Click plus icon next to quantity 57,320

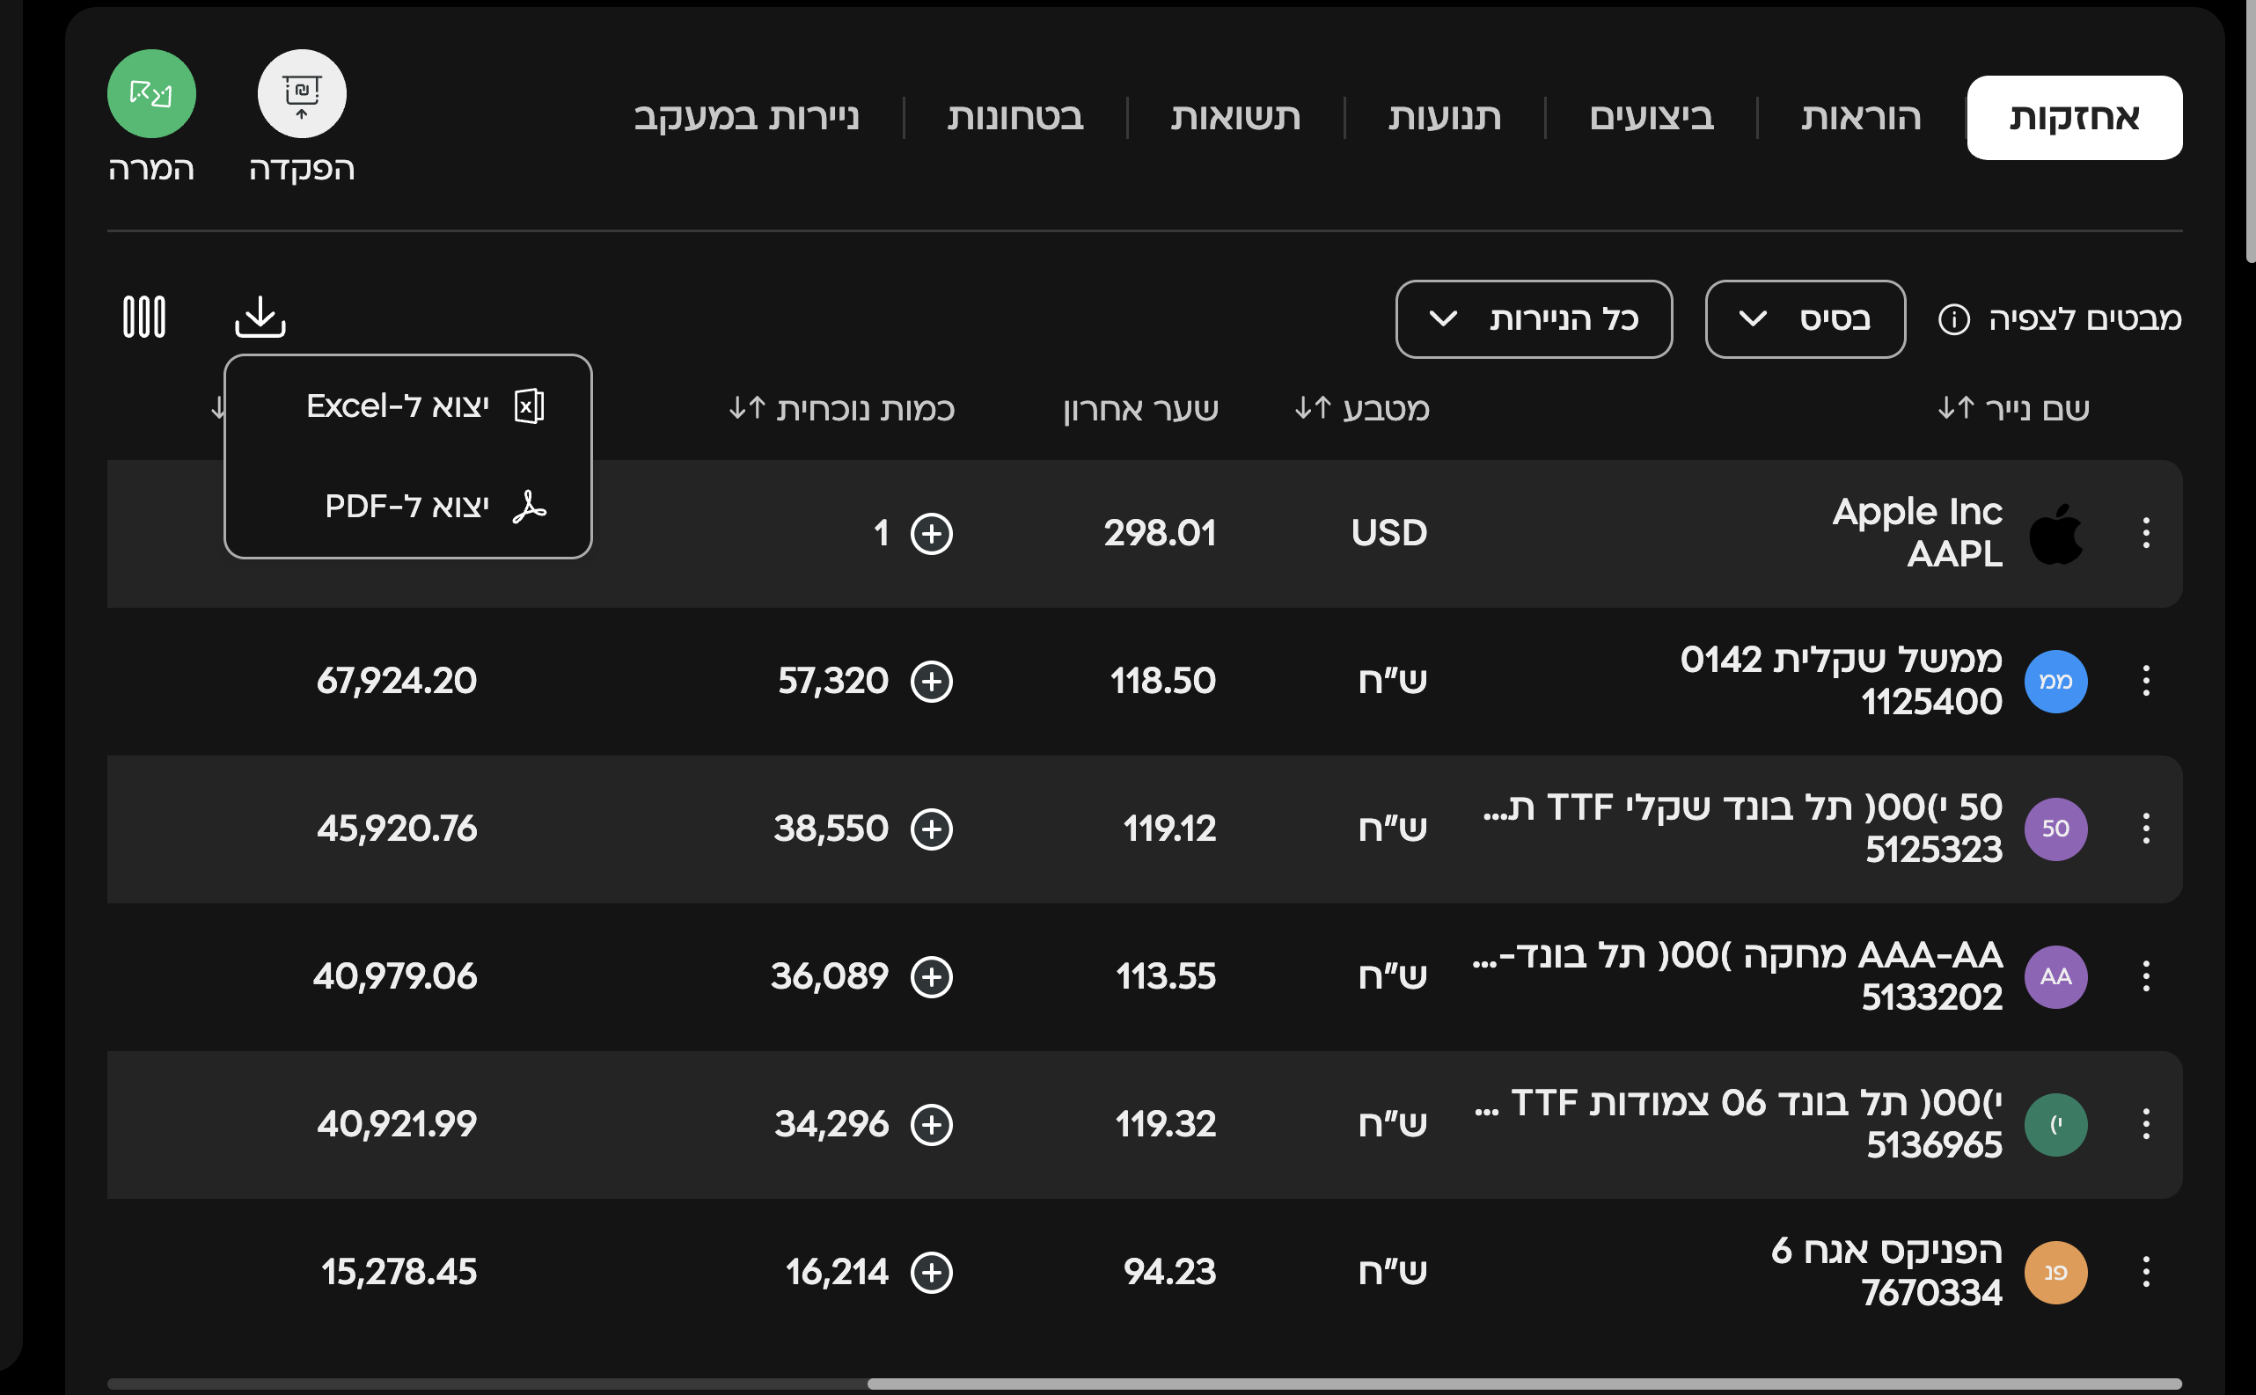coord(932,681)
